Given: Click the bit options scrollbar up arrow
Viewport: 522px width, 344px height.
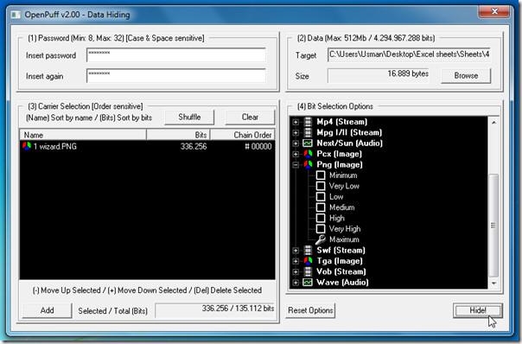Looking at the screenshot, I should click(493, 123).
